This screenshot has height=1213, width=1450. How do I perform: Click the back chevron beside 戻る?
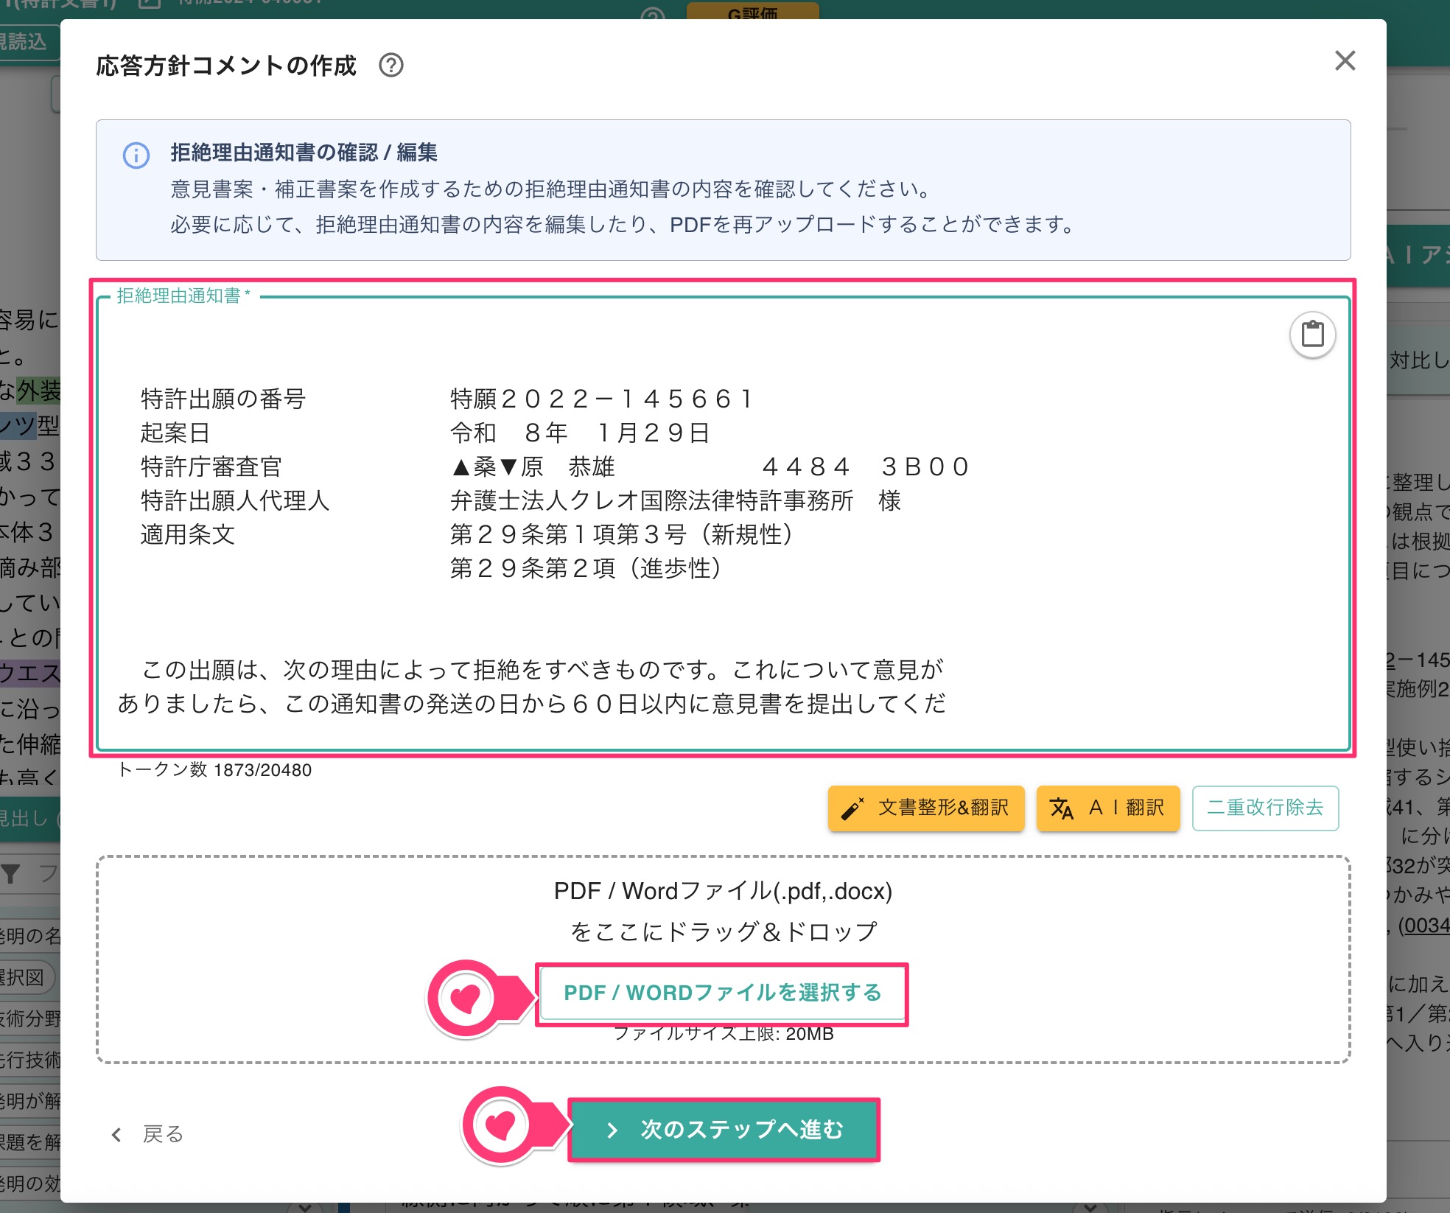point(116,1134)
